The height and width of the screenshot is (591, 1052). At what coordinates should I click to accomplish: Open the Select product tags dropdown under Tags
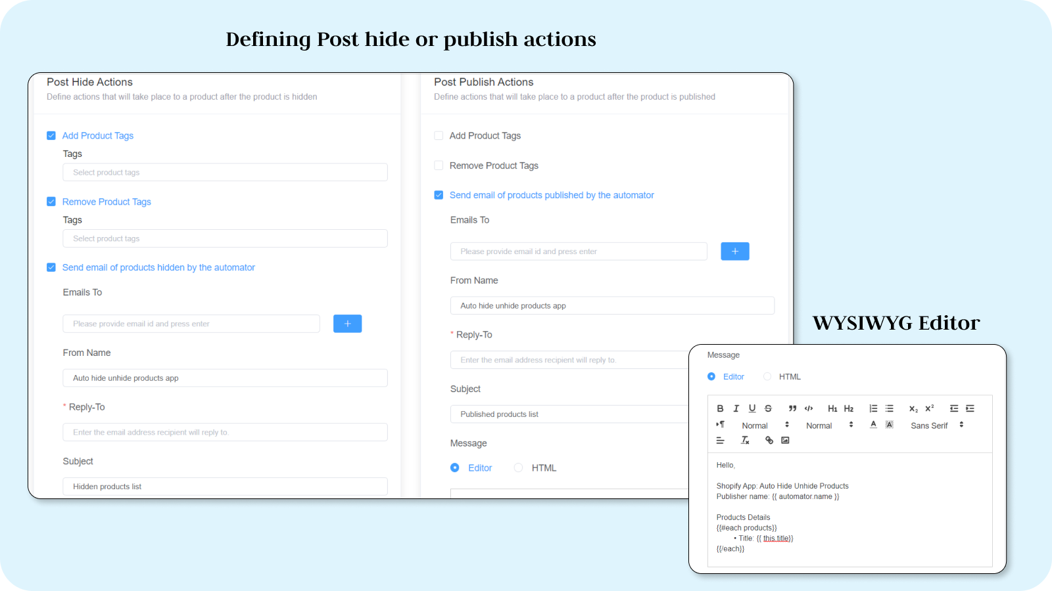coord(225,172)
